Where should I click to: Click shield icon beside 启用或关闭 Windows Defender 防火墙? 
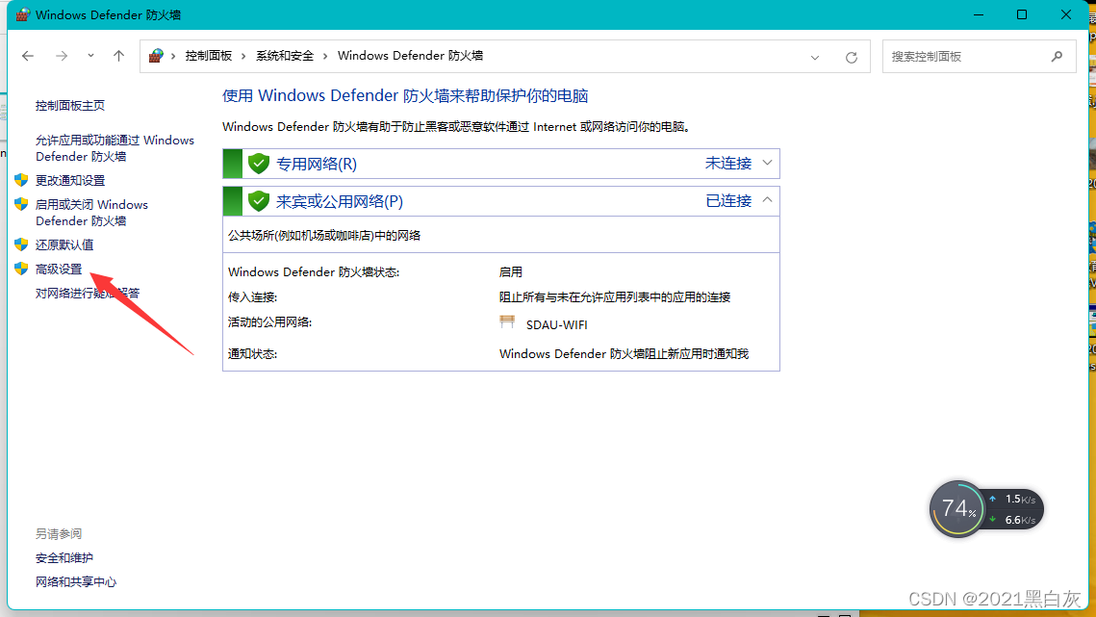22,204
